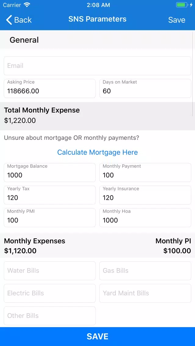The height and width of the screenshot is (346, 195).
Task: Select the Monthly PMI field
Action: [50, 217]
